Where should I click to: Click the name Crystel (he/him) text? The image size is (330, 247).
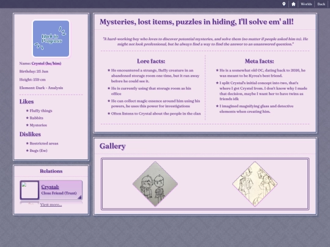pos(46,63)
